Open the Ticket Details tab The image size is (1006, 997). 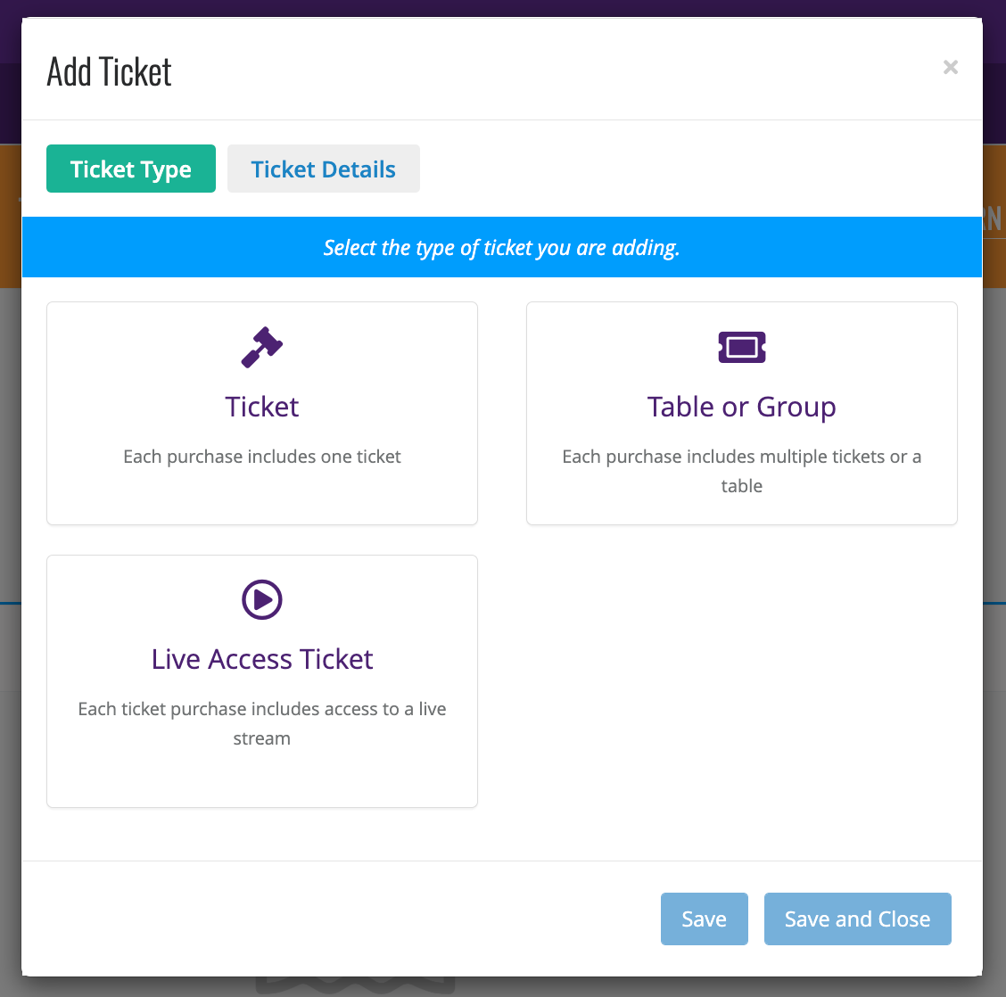click(324, 169)
